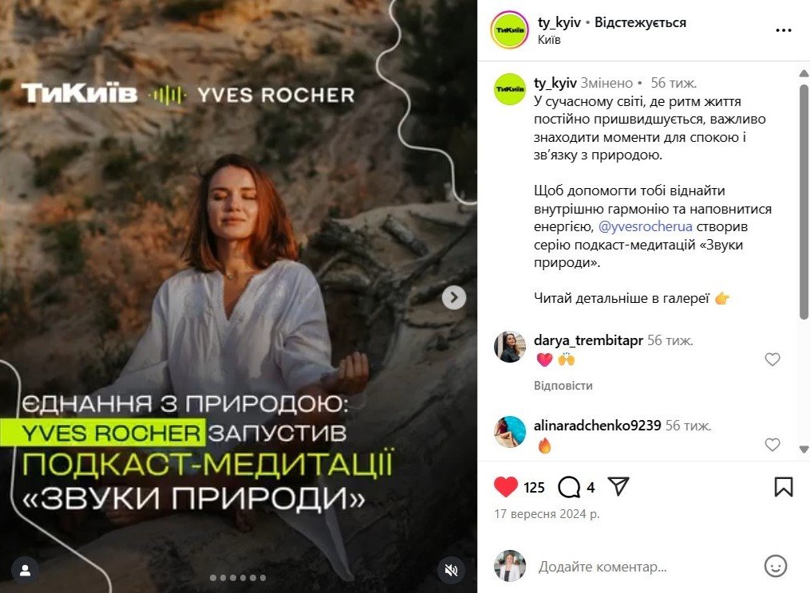
Task: Open the three-dots more options menu
Action: [784, 30]
